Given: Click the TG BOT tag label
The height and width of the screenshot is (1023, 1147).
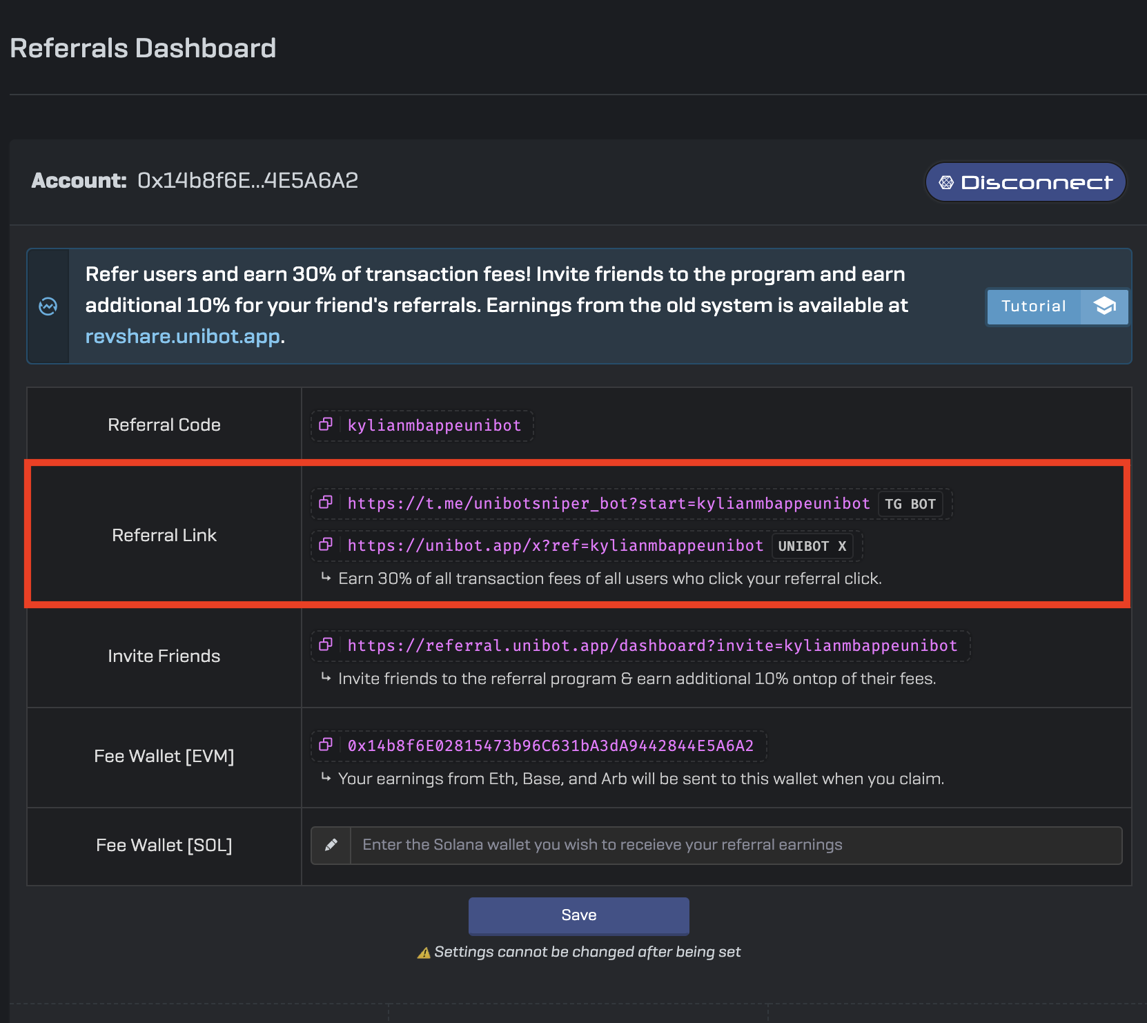Looking at the screenshot, I should (x=910, y=504).
